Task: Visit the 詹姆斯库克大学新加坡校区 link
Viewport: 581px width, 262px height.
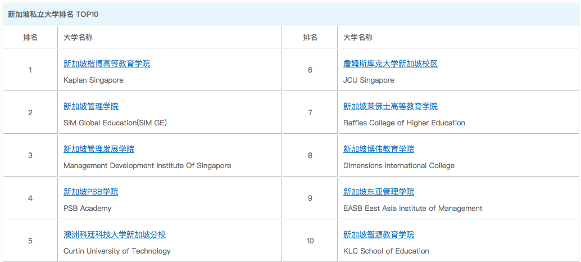Action: 391,64
